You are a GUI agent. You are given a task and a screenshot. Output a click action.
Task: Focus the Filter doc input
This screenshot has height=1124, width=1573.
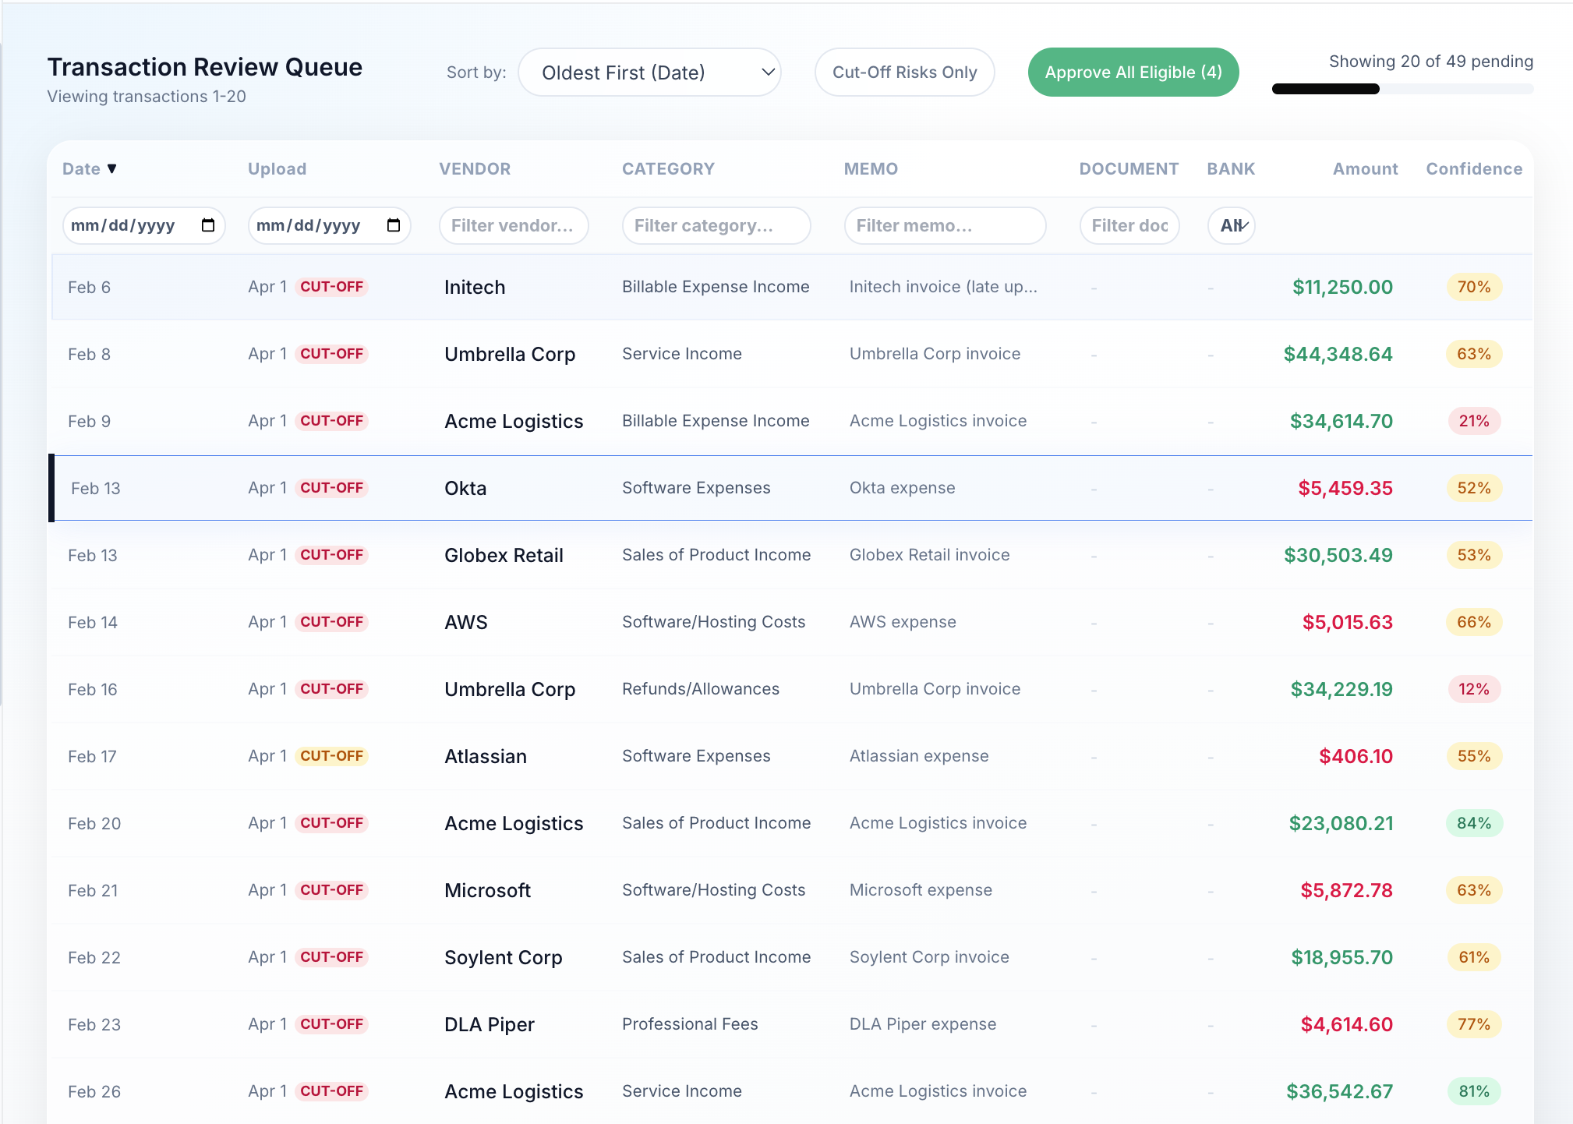[x=1129, y=225]
